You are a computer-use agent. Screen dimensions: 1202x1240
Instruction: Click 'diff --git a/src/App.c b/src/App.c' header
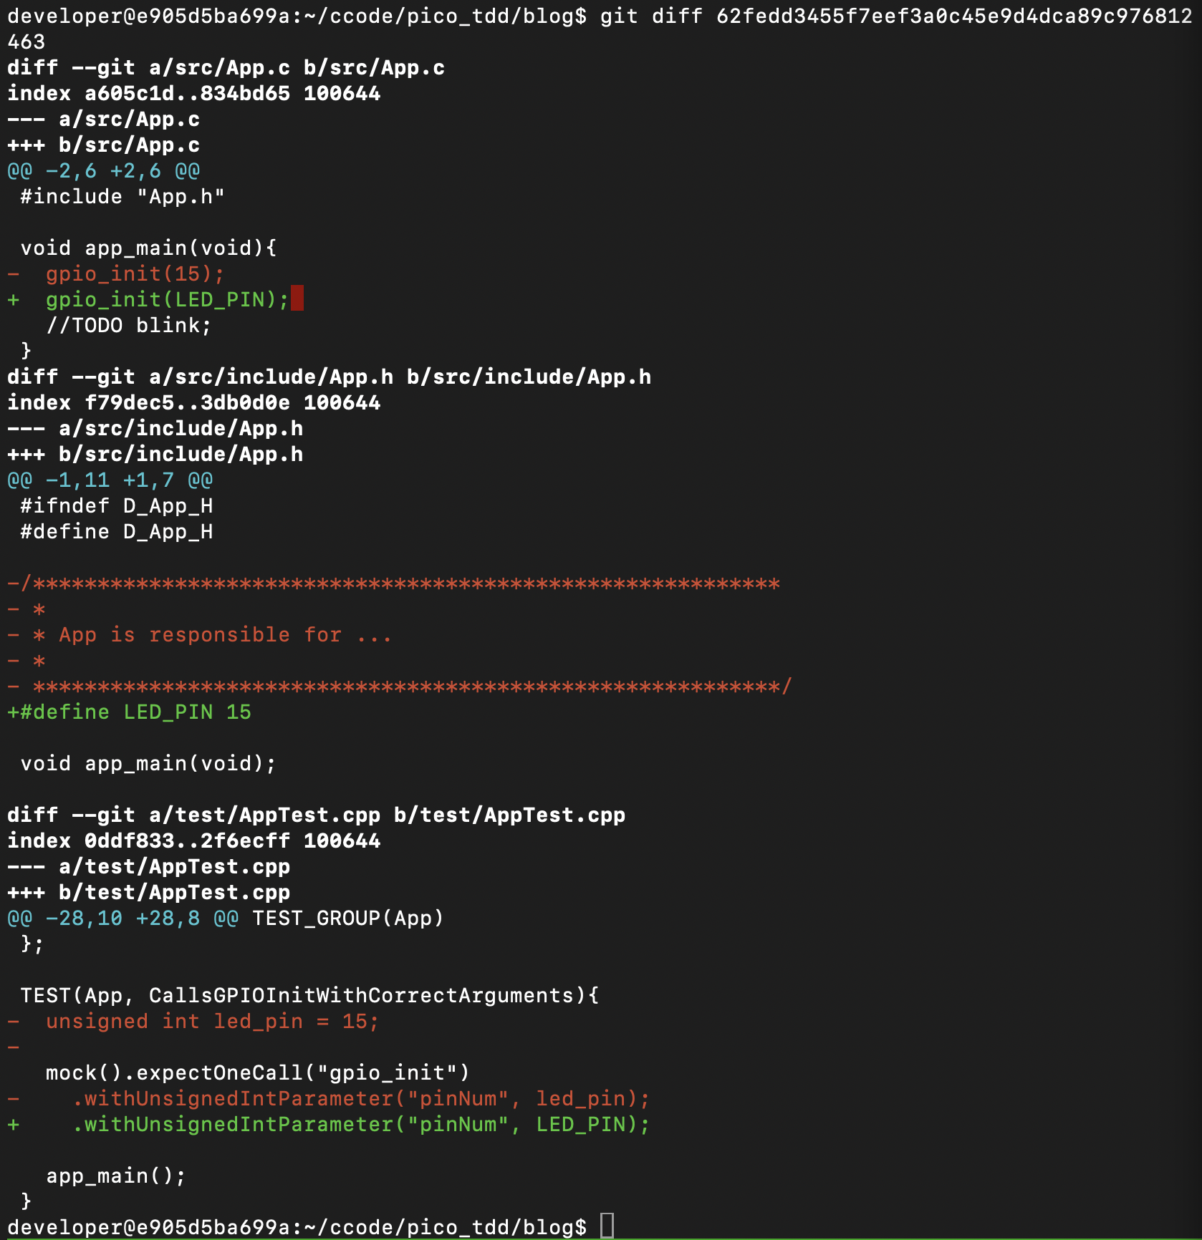[226, 68]
